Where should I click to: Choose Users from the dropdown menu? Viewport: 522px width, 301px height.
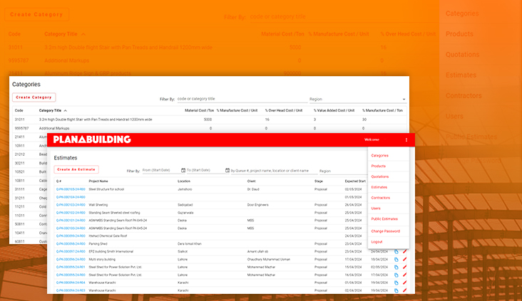pyautogui.click(x=376, y=208)
